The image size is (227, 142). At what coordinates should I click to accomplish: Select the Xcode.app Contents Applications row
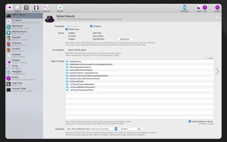pos(140,64)
